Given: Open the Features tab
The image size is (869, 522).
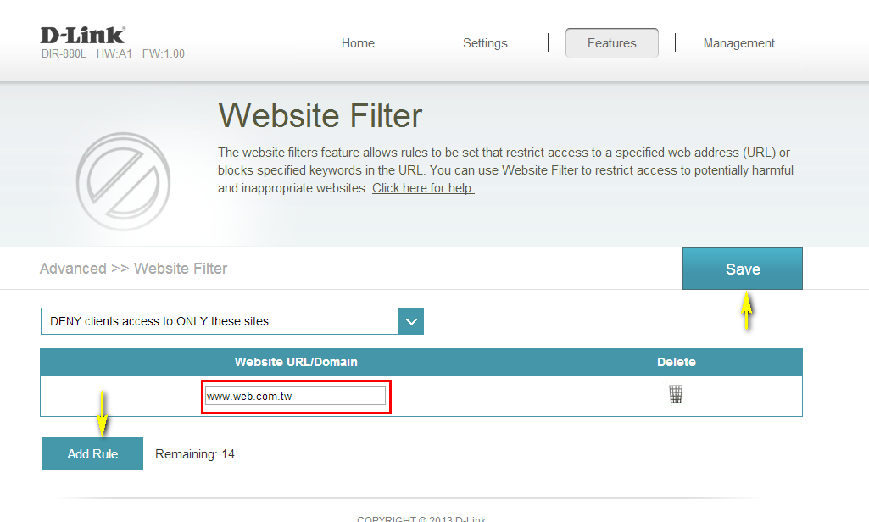Looking at the screenshot, I should [x=611, y=42].
